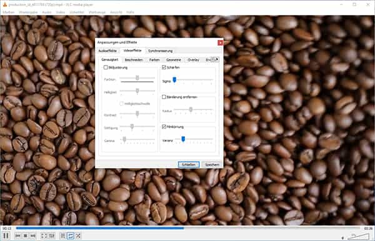
Task: Switch to the Synchronisierung tab
Action: (160, 51)
